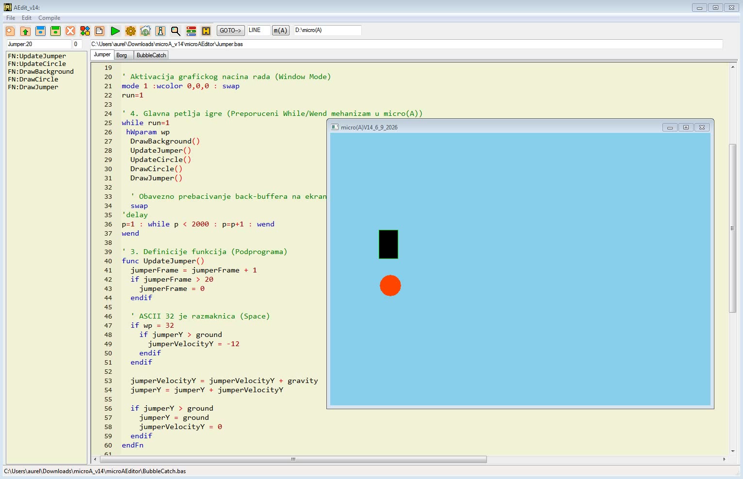
Task: Click the Open file icon with green up arrow
Action: 26,31
